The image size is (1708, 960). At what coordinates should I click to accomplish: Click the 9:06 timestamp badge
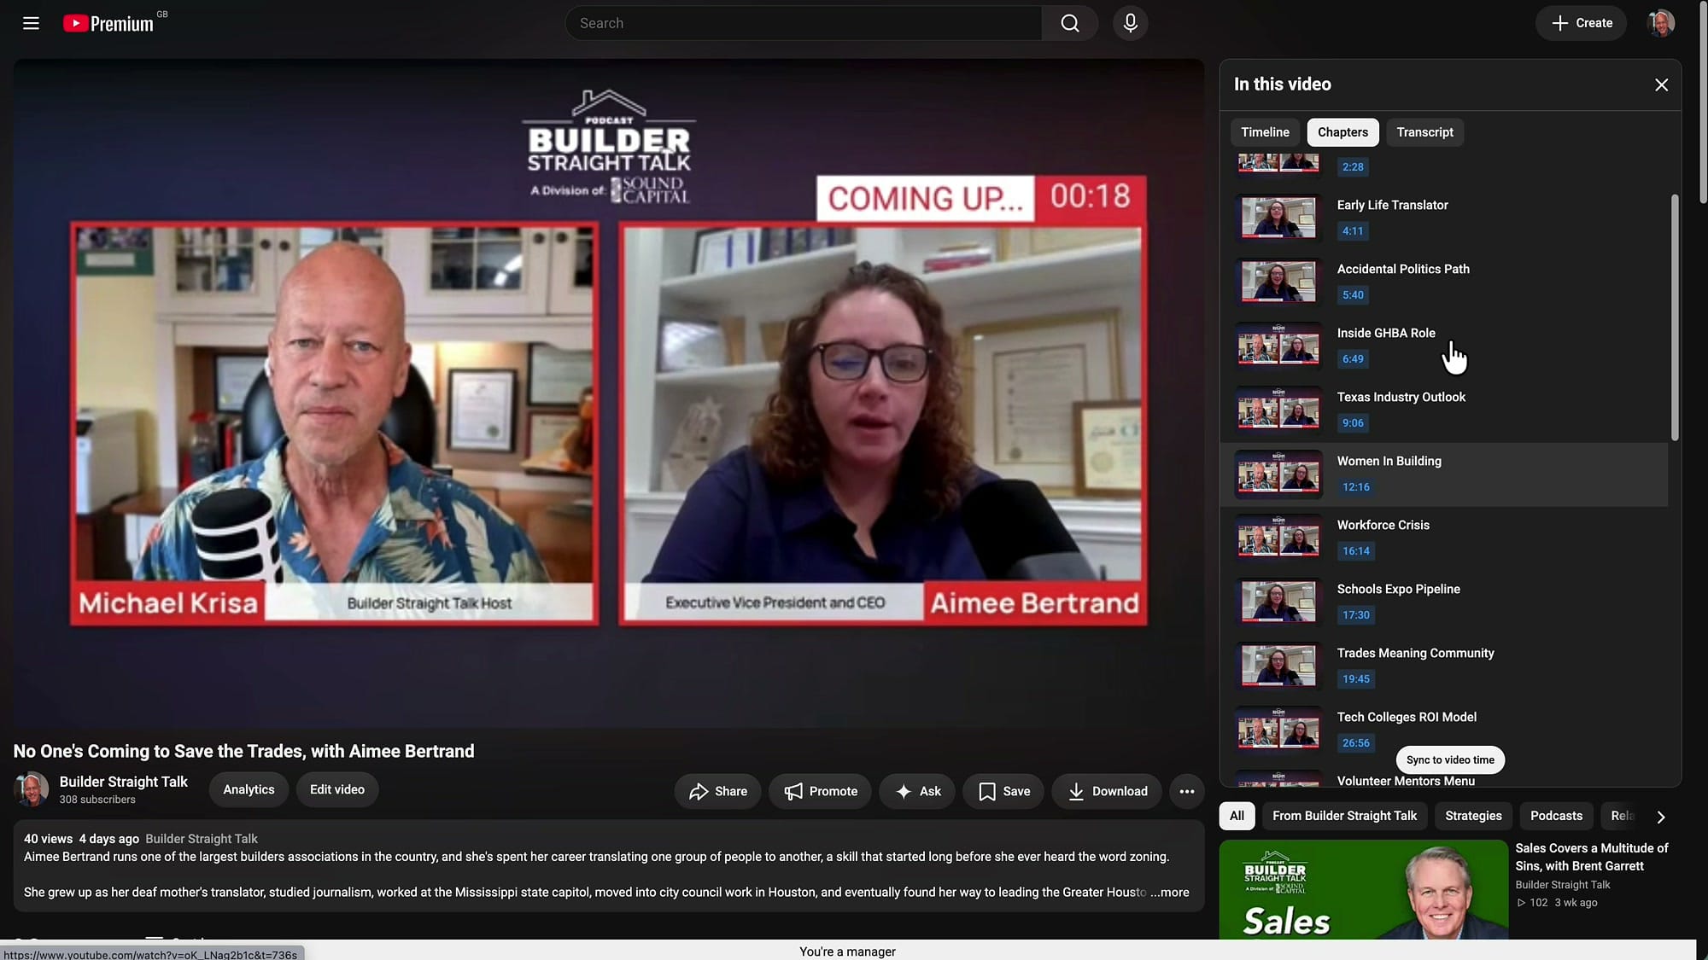tap(1353, 423)
